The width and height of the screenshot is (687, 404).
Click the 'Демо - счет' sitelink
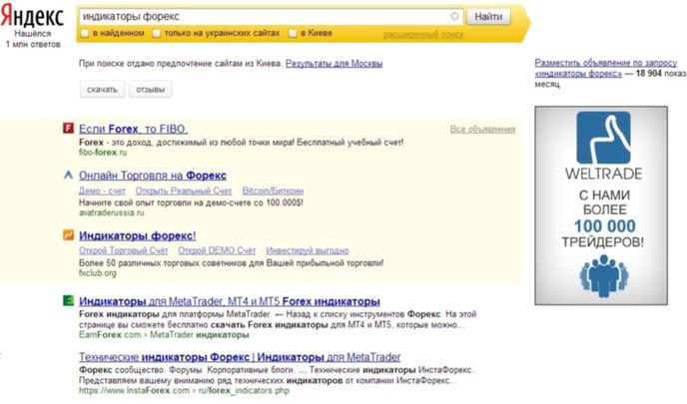tap(102, 191)
